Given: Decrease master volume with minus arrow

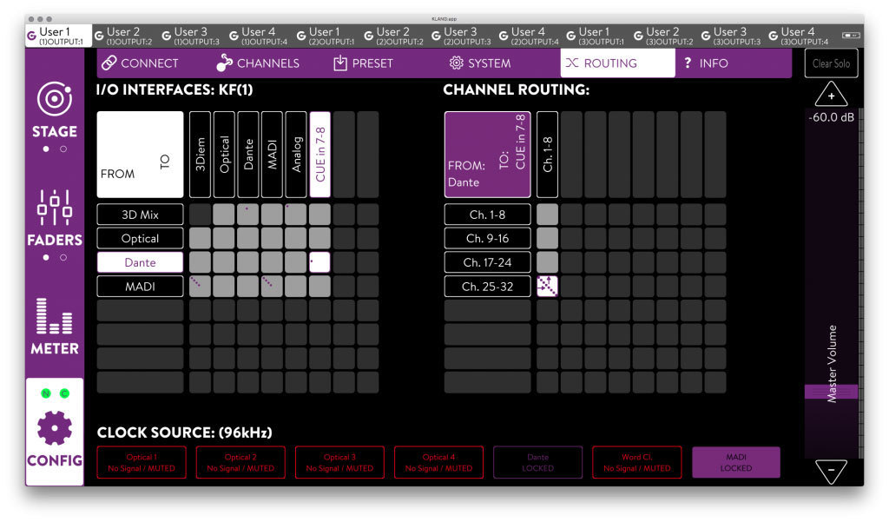Looking at the screenshot, I should (831, 472).
